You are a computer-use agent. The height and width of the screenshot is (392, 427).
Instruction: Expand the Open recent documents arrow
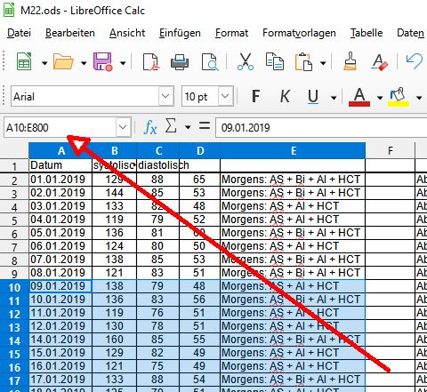click(x=84, y=63)
